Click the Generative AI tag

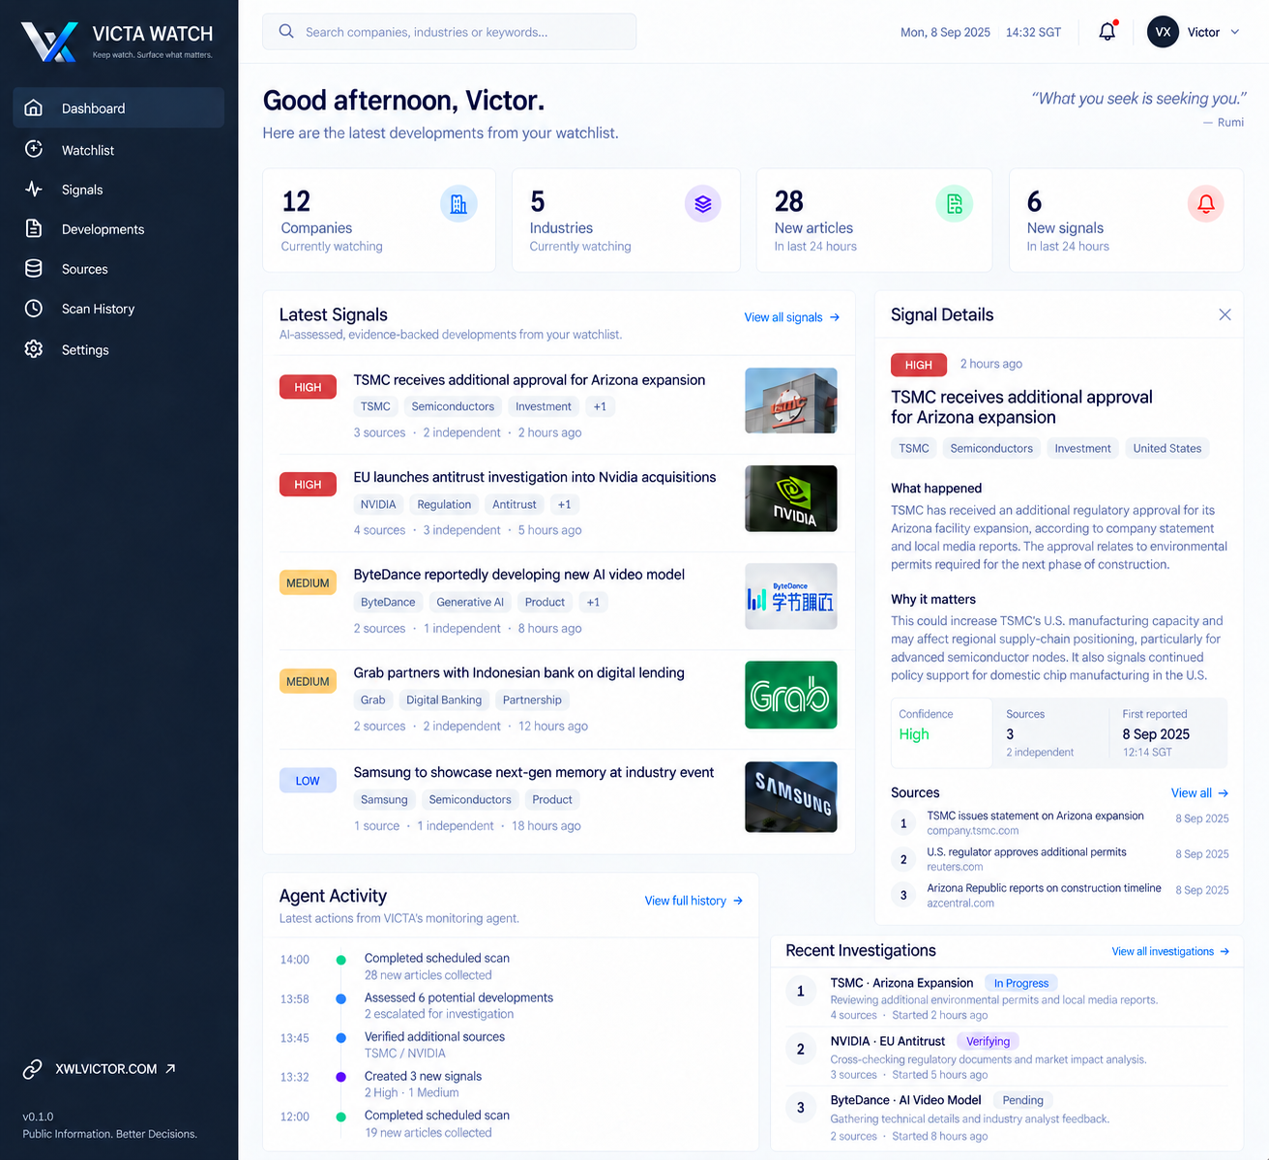point(470,602)
